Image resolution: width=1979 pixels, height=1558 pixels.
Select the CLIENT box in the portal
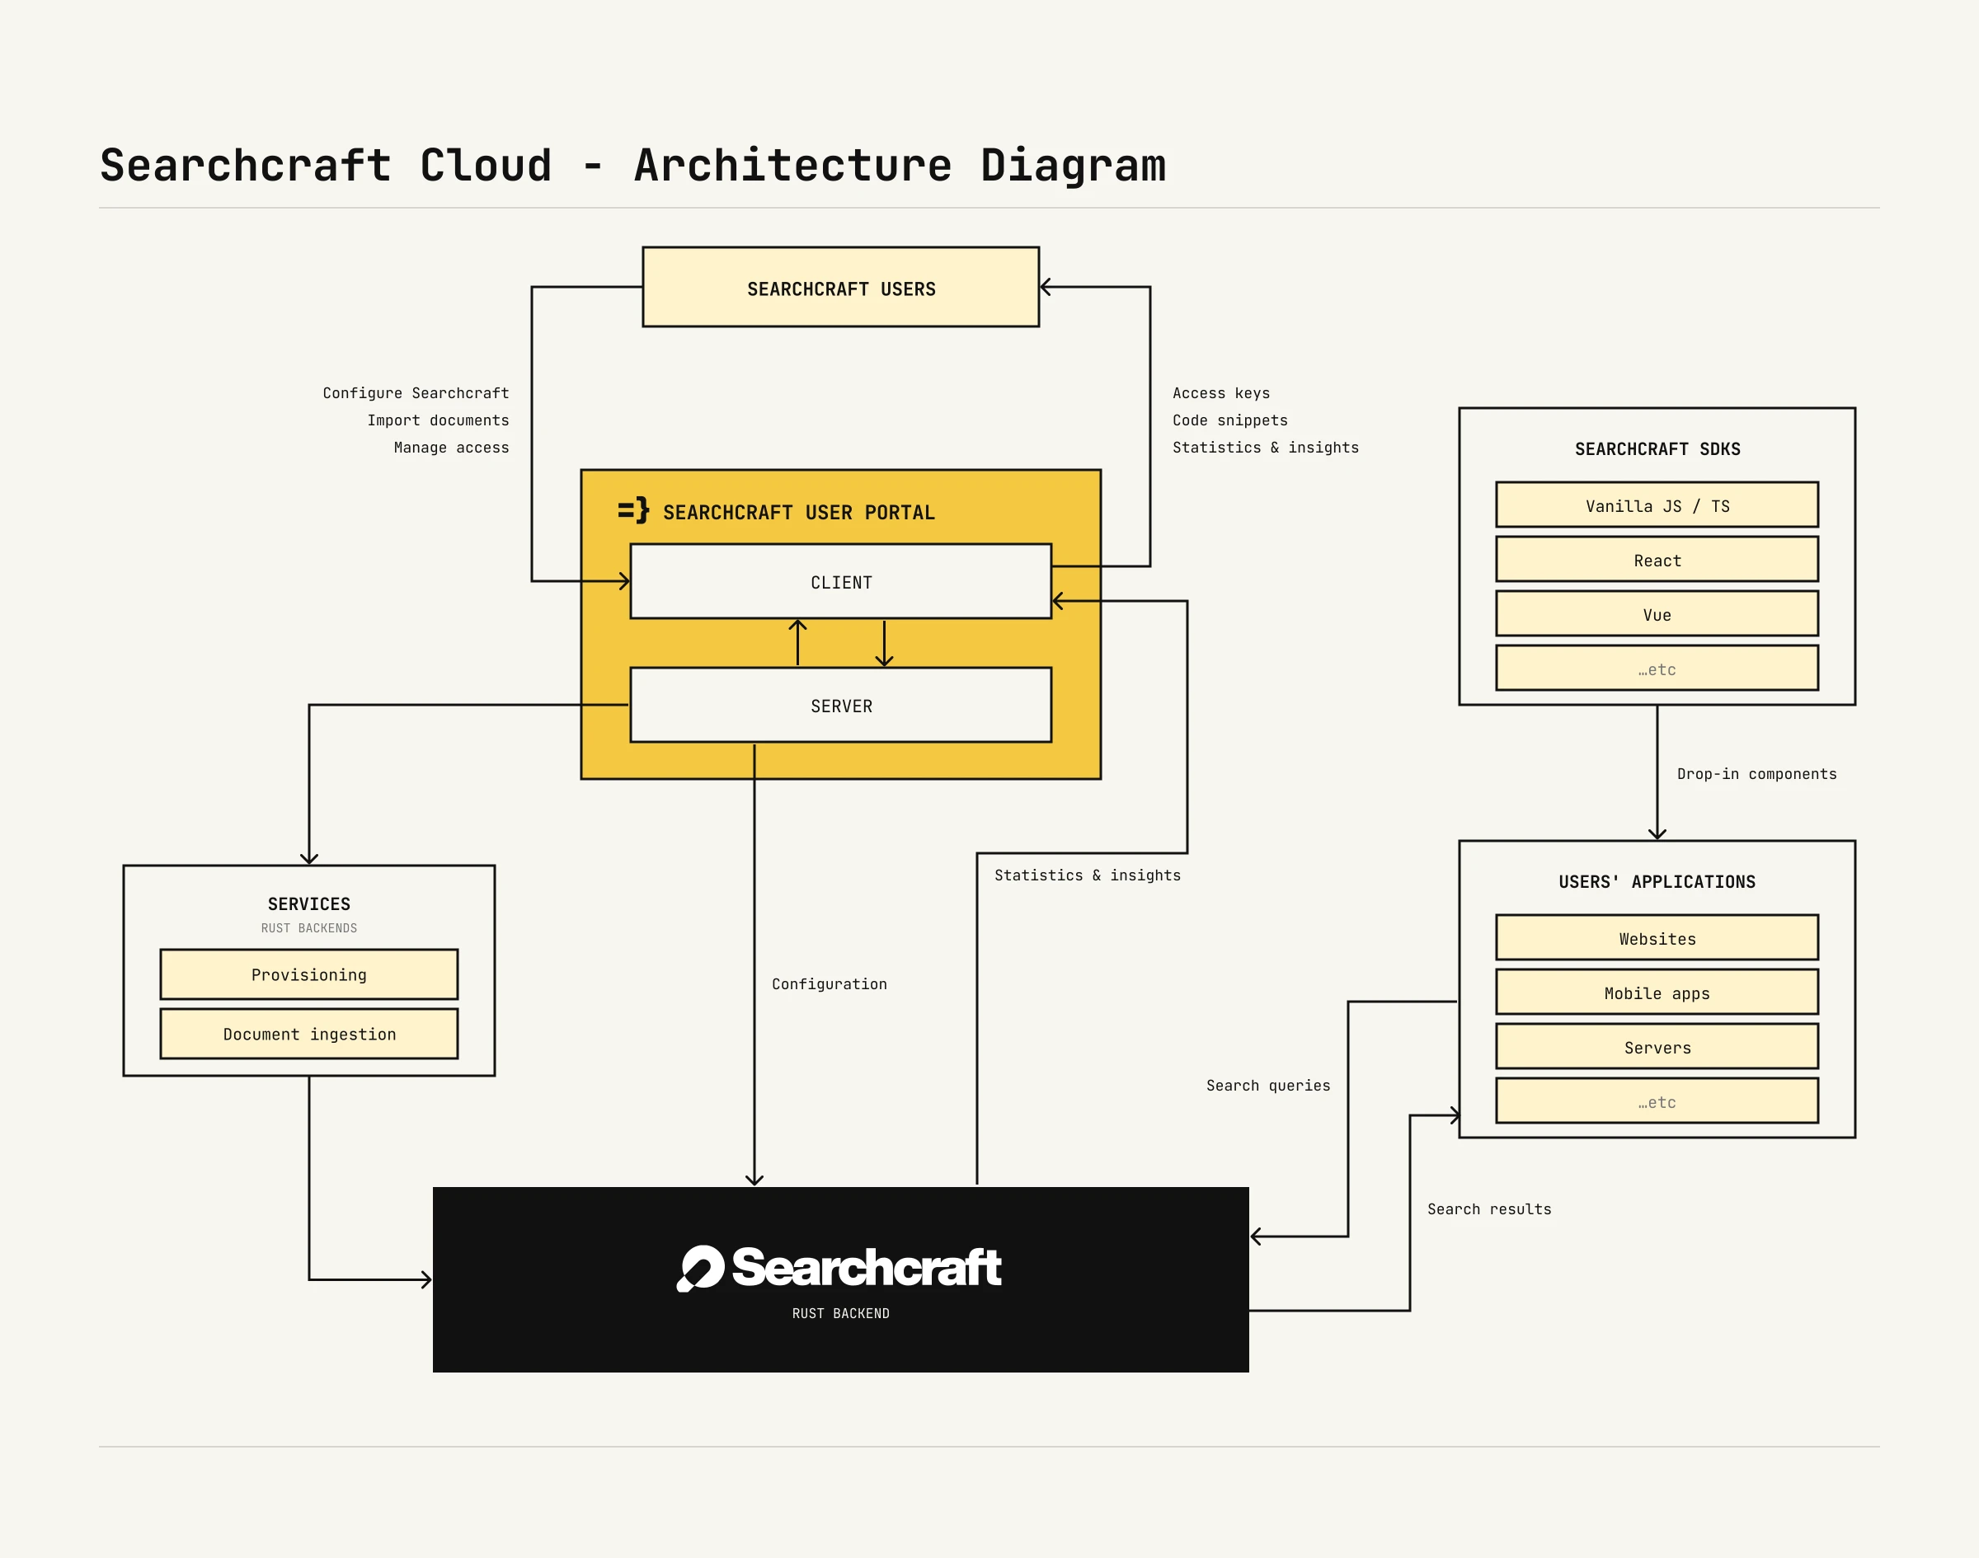pos(840,581)
